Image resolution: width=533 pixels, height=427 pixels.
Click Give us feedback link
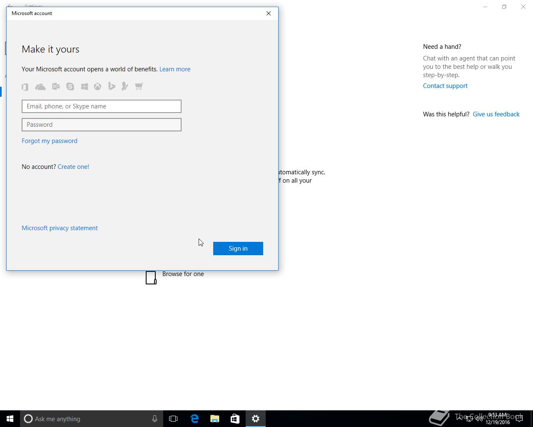tap(496, 114)
